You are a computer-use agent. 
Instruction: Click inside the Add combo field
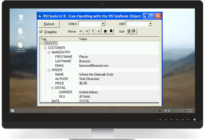click(137, 24)
